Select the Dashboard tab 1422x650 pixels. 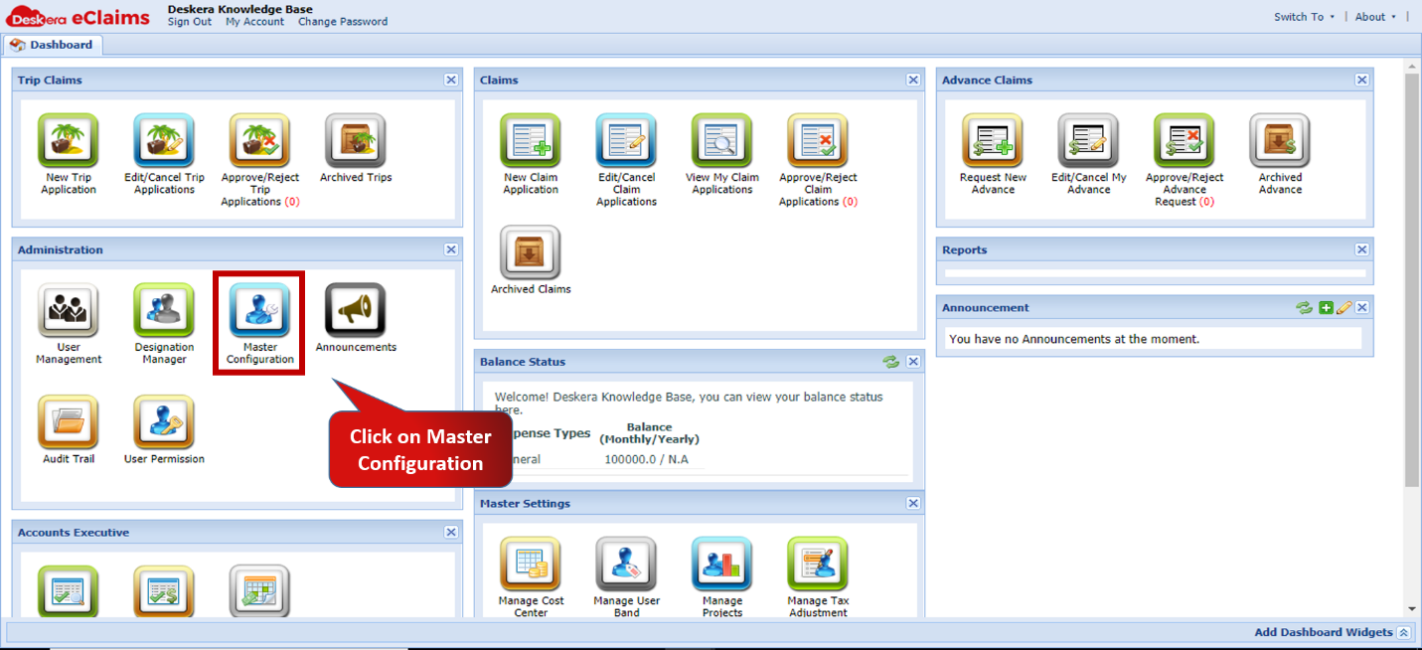click(x=52, y=45)
